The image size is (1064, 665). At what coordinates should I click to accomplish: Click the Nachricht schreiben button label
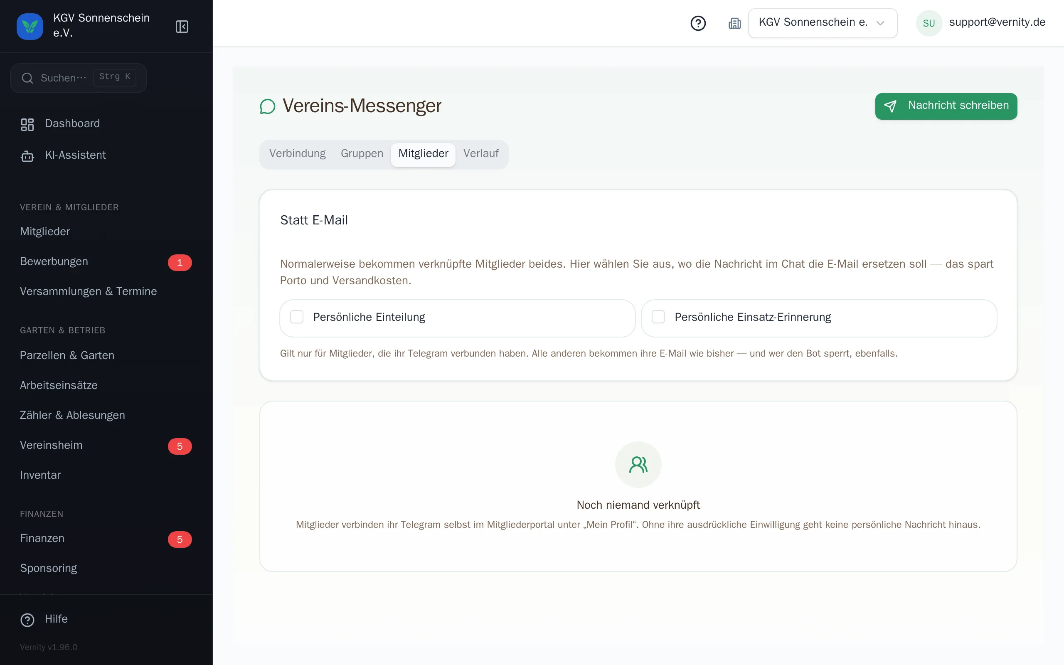[958, 106]
